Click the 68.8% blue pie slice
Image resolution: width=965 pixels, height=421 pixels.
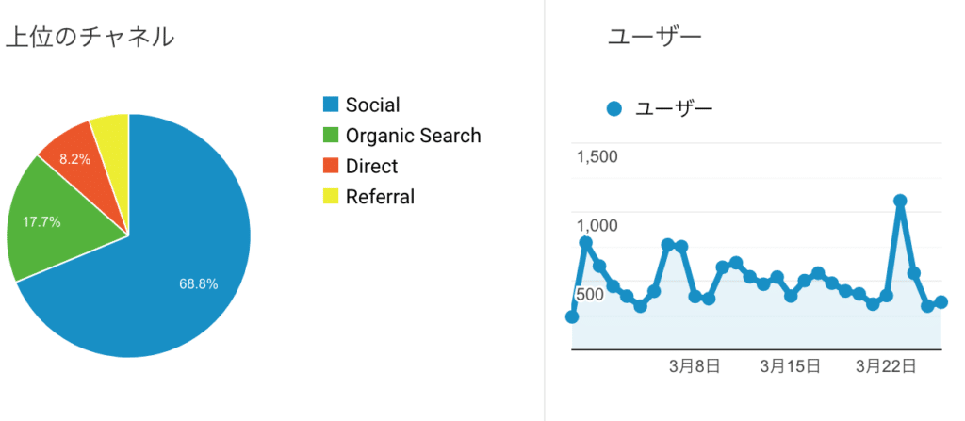[185, 271]
